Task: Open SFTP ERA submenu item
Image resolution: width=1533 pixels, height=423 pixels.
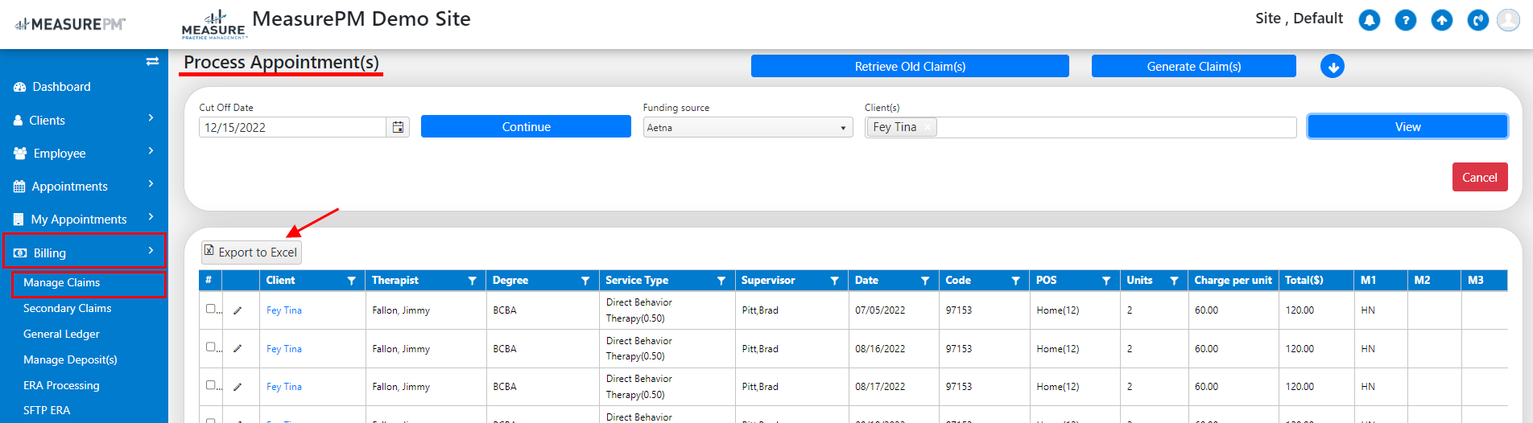Action: coord(47,410)
